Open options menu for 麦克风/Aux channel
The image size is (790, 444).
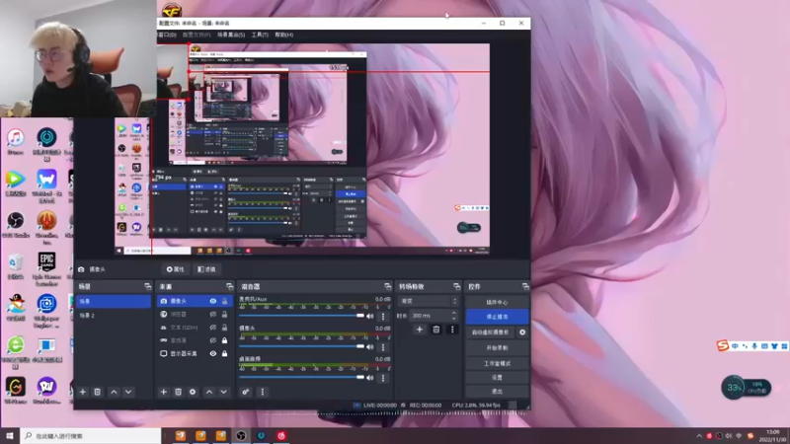pyautogui.click(x=383, y=316)
